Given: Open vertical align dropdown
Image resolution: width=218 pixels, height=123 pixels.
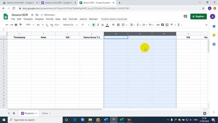Looking at the screenshot, I should point(139,25).
